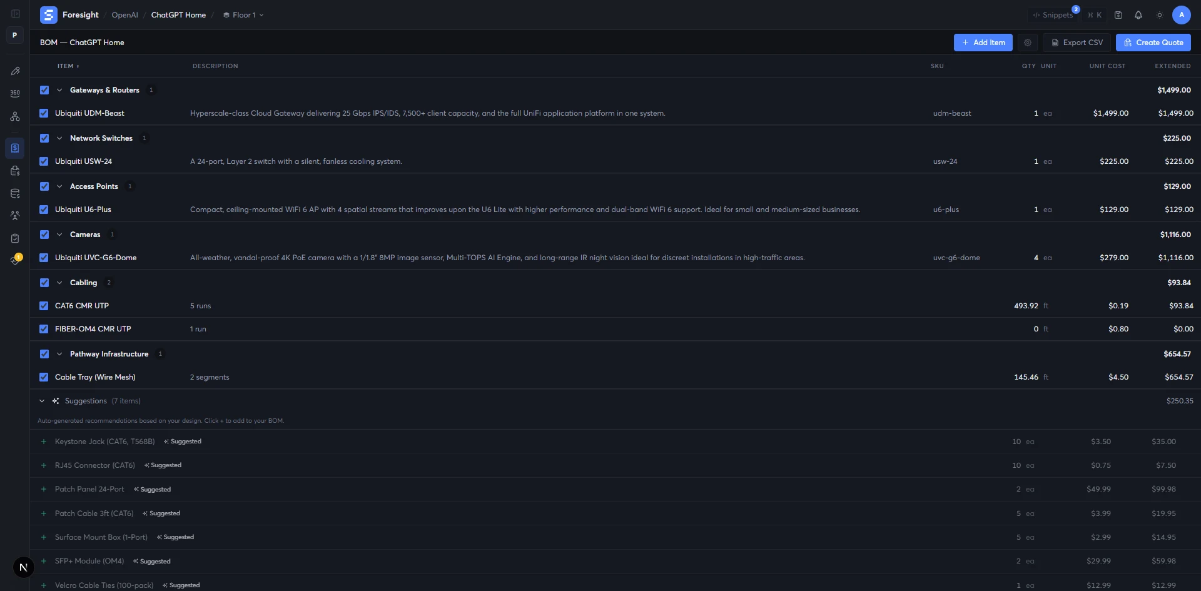The image size is (1201, 591).
Task: Toggle theme with the sun icon
Action: (x=1160, y=15)
